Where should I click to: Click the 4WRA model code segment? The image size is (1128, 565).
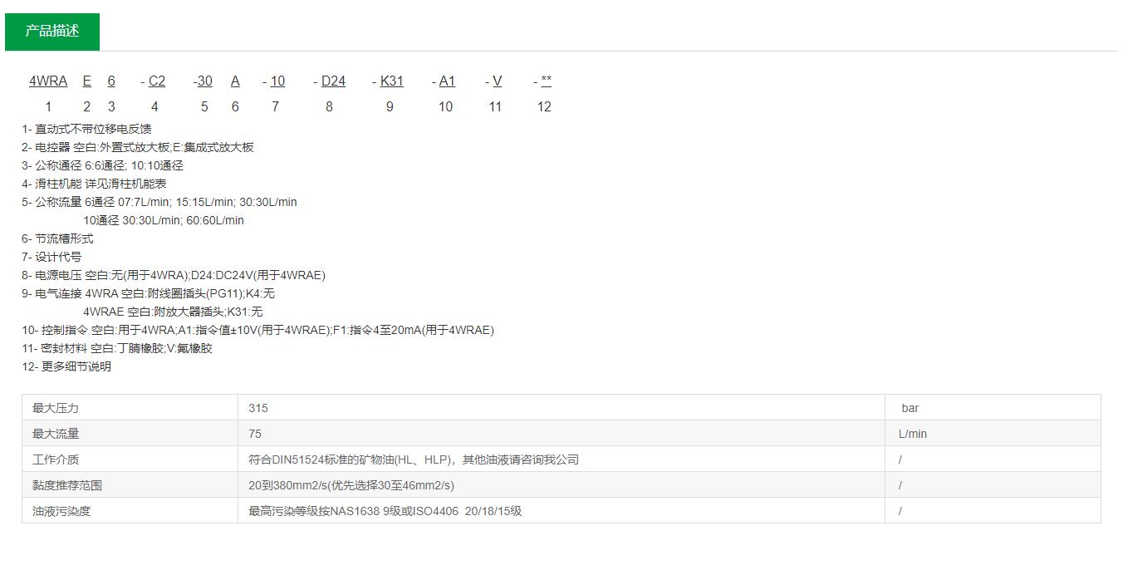tap(48, 81)
